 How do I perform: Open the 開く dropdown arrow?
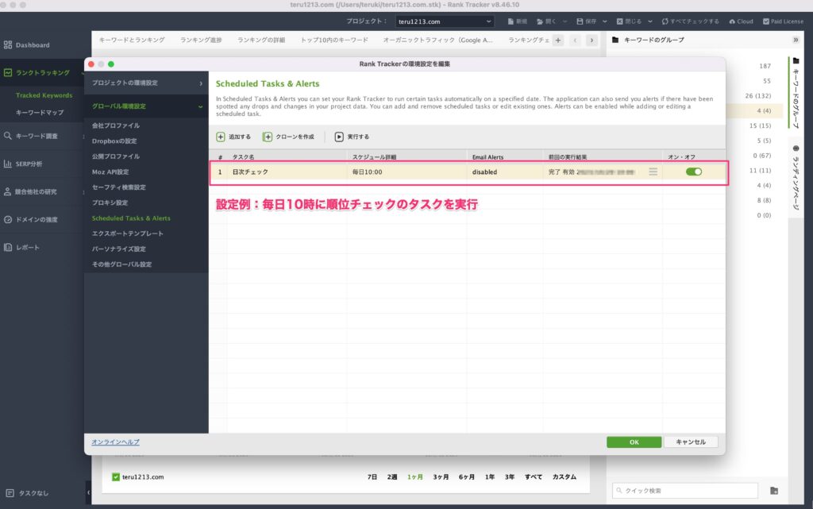tap(565, 21)
